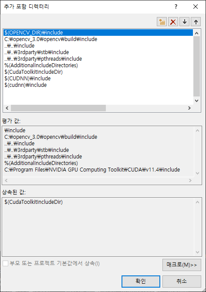This screenshot has width=206, height=292.
Task: Click scroll right arrow of 평가 값 box
Action: (x=190, y=180)
